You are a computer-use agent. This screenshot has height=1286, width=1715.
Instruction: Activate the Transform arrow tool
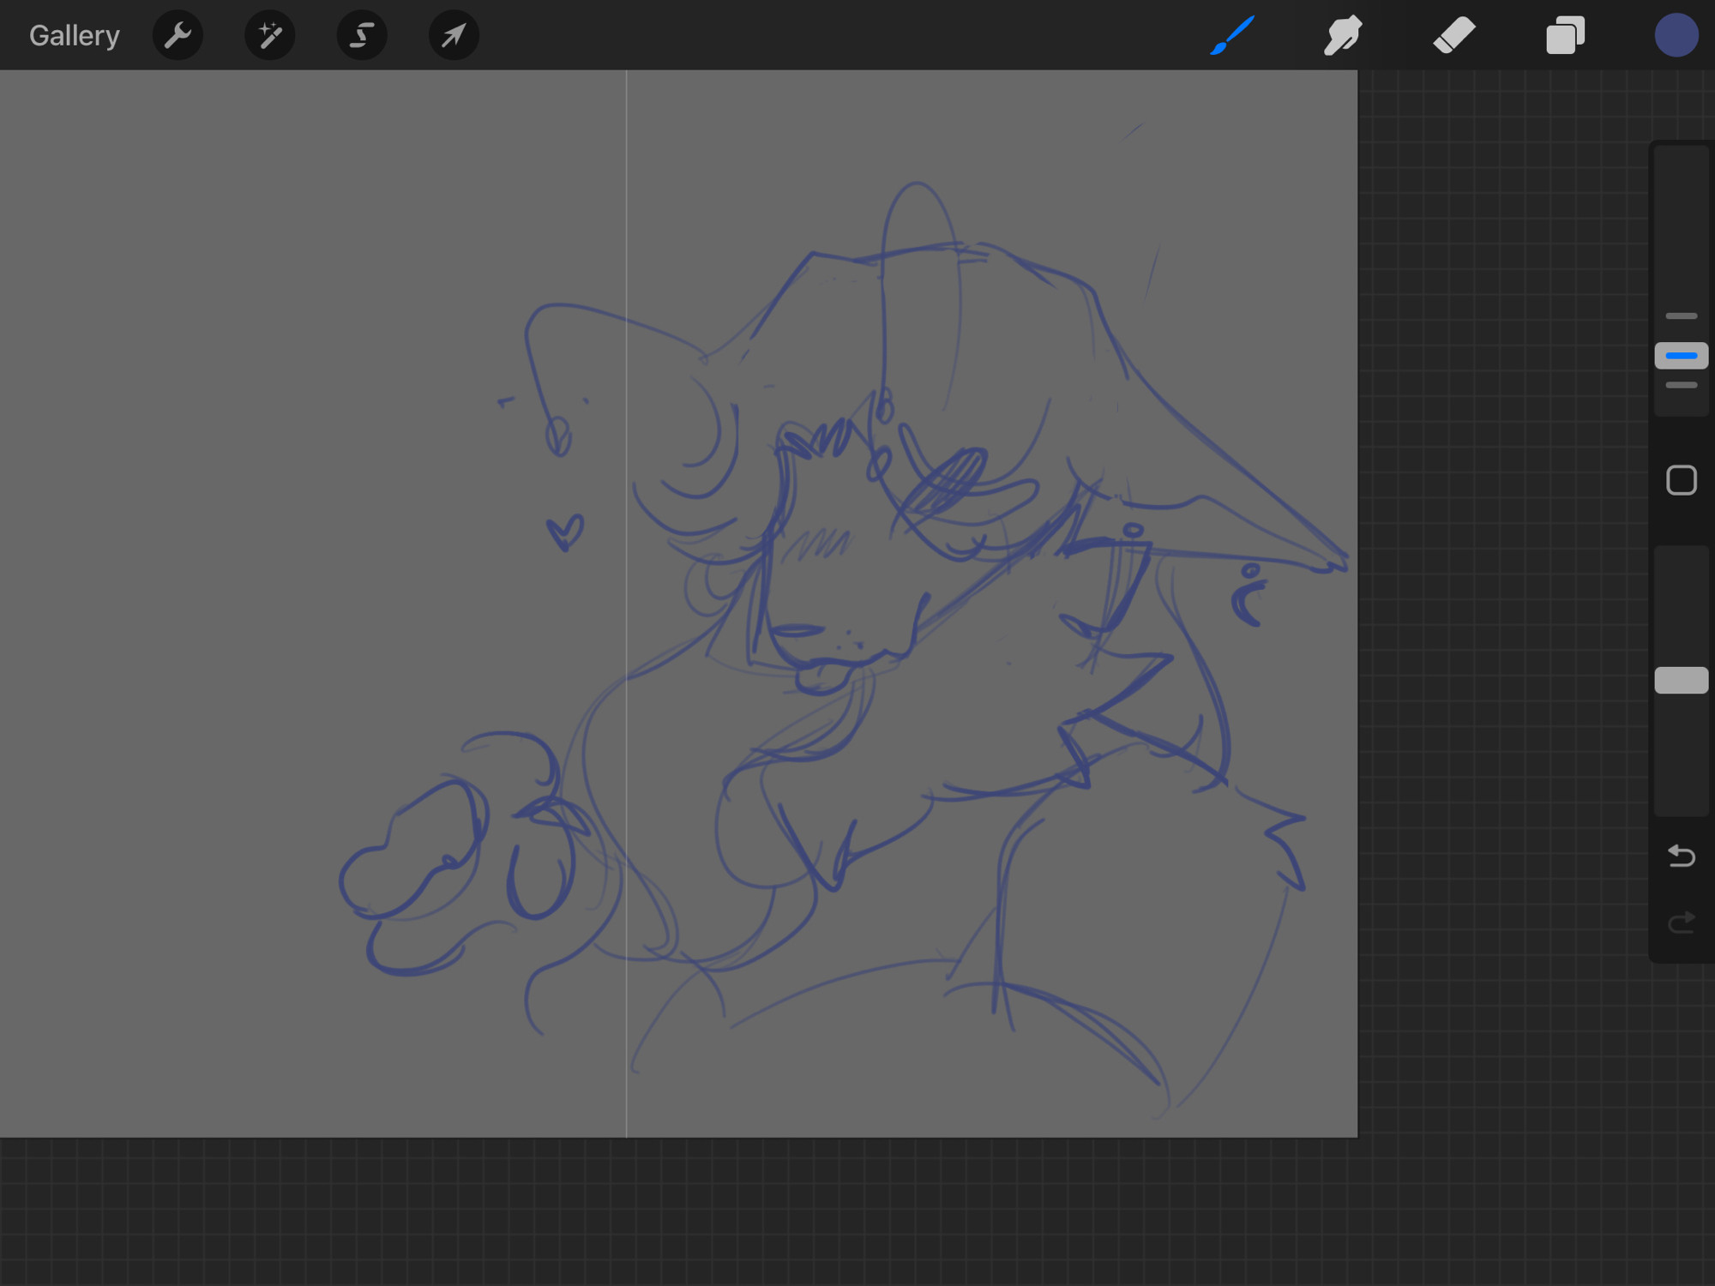pos(454,36)
